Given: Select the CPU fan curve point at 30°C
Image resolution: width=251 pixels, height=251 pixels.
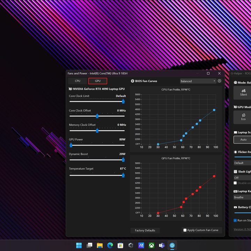Looking at the screenshot, I should pyautogui.click(x=158, y=144).
